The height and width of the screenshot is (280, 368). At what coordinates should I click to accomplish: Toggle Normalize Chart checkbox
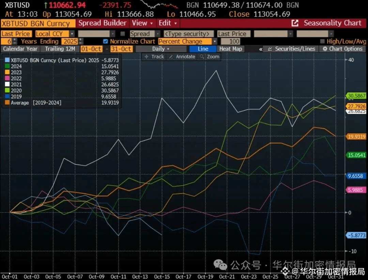[105, 41]
